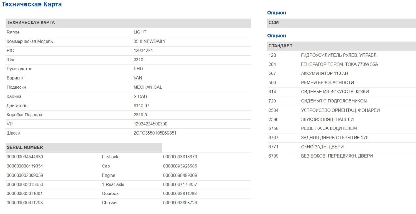The image size is (416, 214).
Task: Click commercial model '35-8 NEWDAILY'
Action: click(x=149, y=41)
